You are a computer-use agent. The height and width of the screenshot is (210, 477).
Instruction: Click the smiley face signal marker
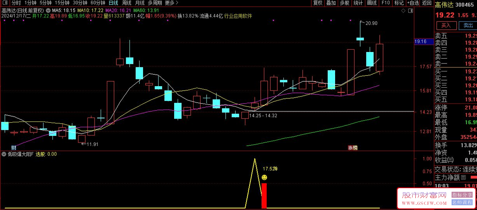coord(264,177)
